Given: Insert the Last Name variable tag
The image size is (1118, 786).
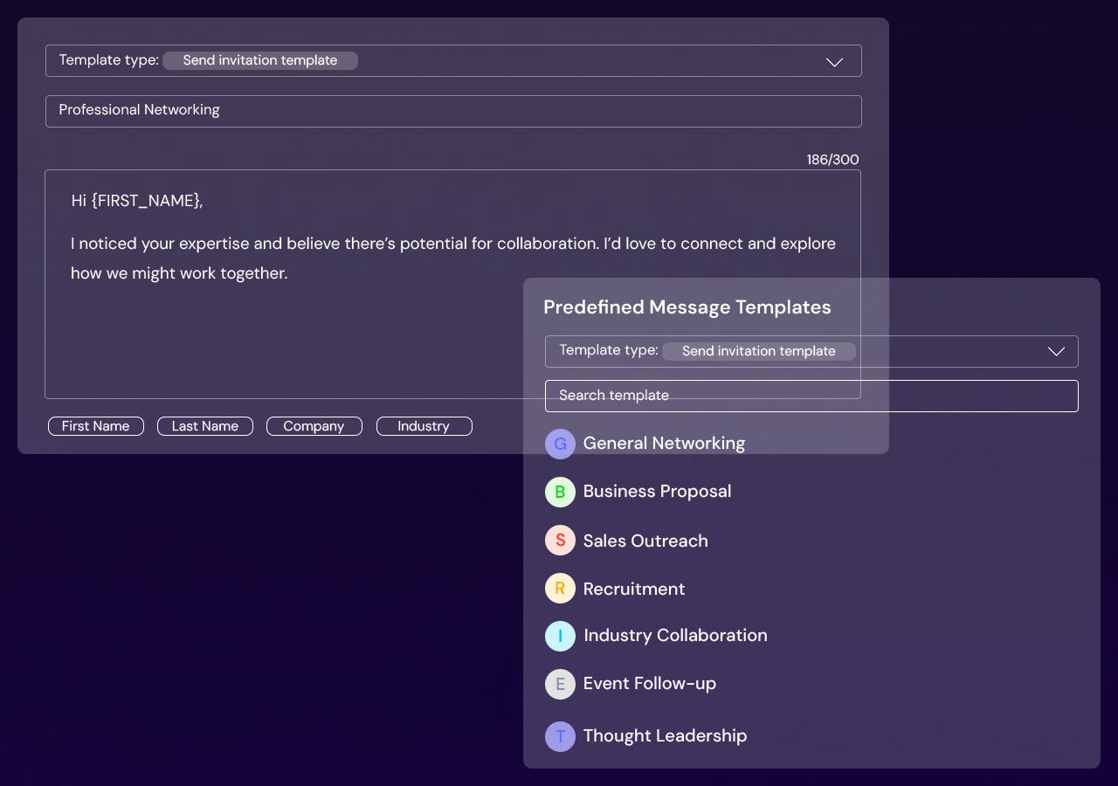Looking at the screenshot, I should point(205,426).
